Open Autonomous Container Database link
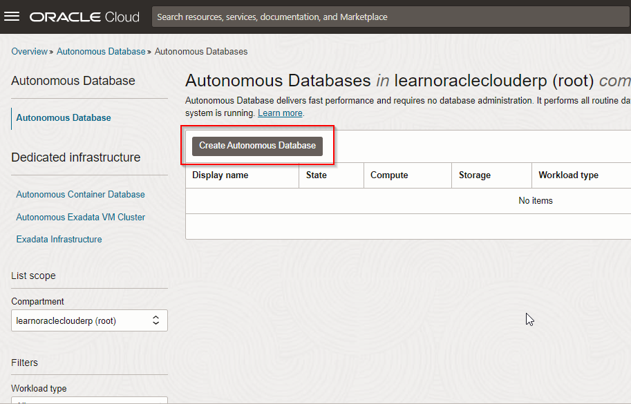Viewport: 631px width, 404px height. pyautogui.click(x=80, y=195)
